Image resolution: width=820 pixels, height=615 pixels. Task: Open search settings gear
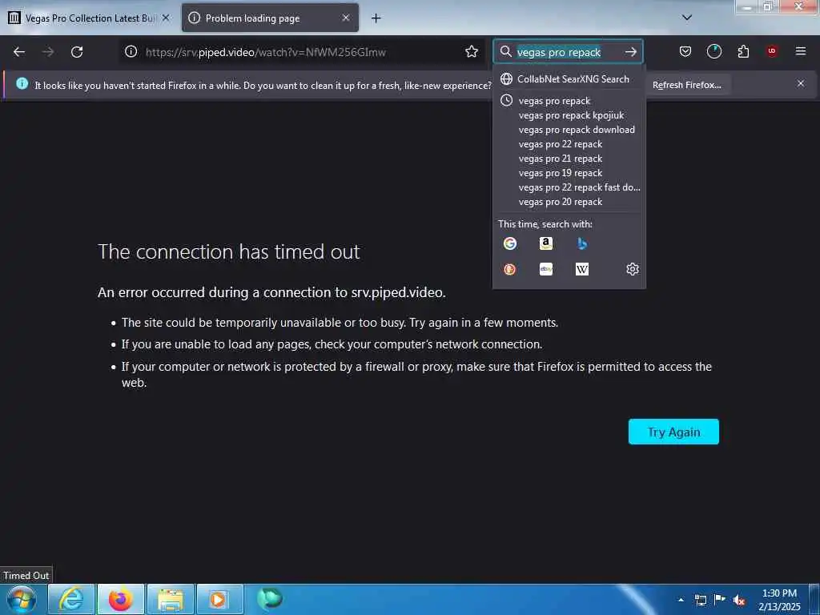click(x=633, y=269)
